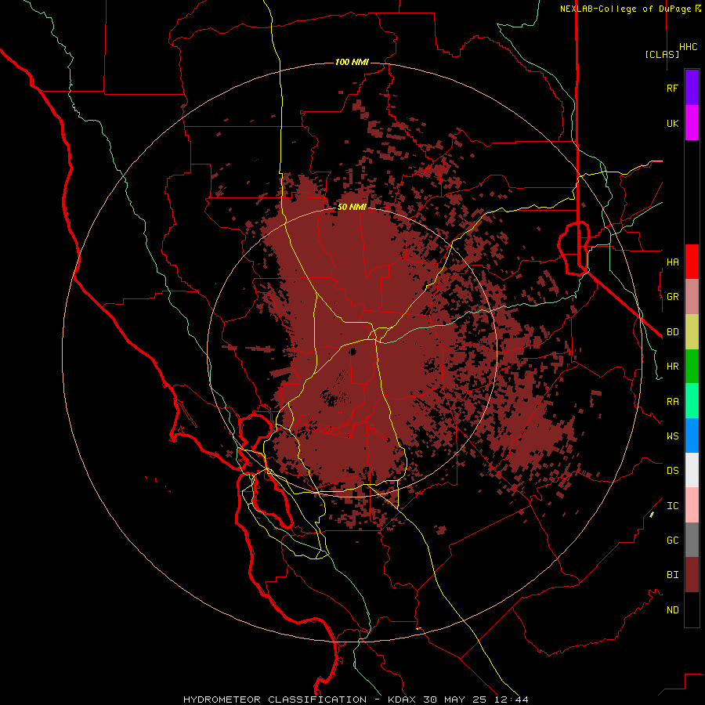Click the HHC product label

688,47
